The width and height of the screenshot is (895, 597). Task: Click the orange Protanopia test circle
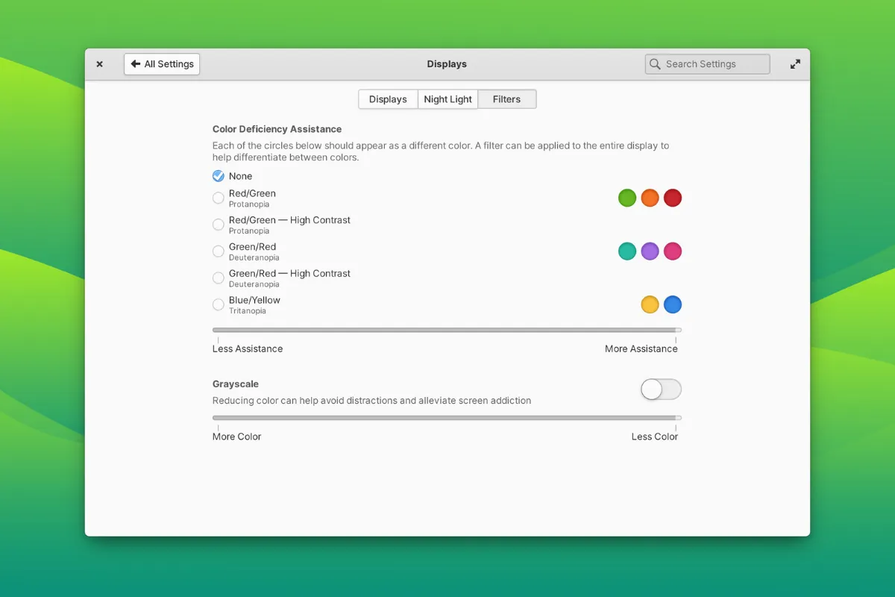click(x=650, y=198)
